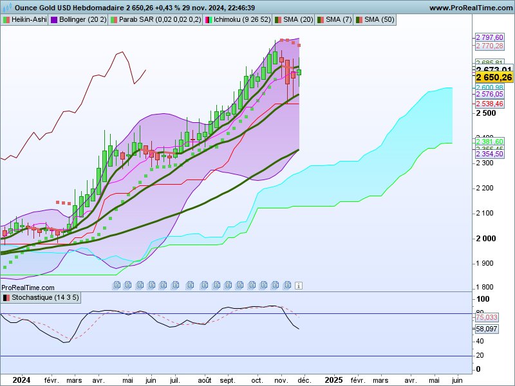This screenshot has height=386, width=515.
Task: Open the last news document icon beside the info icon
Action: [x=287, y=285]
